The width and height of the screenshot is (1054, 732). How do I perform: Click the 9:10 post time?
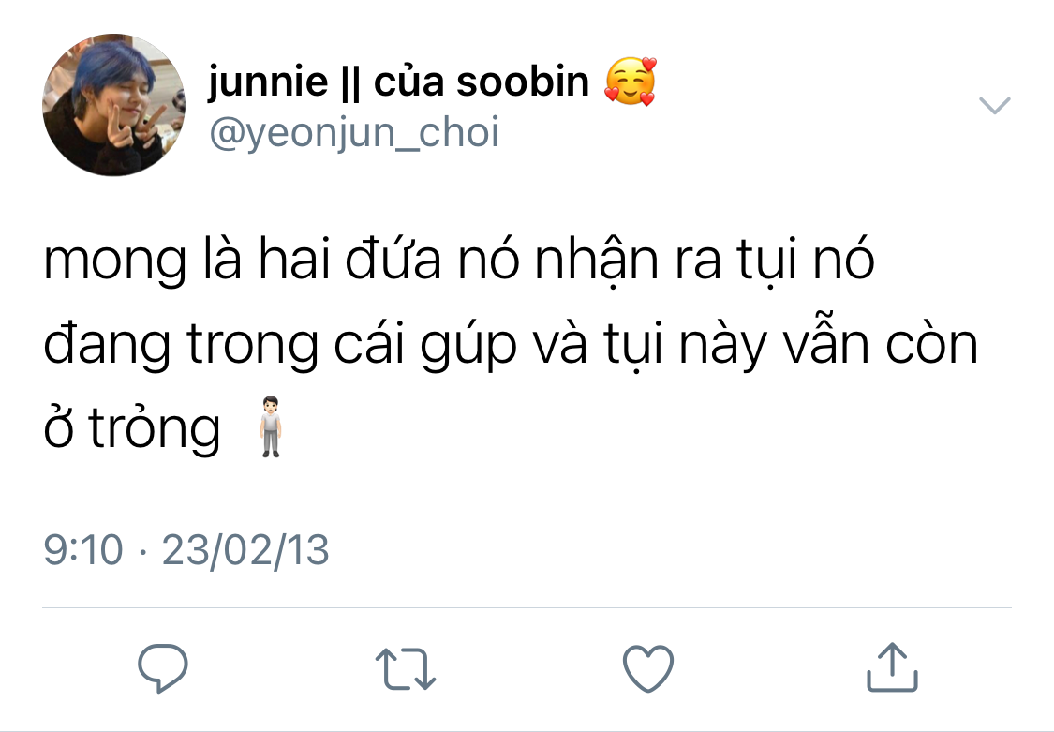pos(83,550)
